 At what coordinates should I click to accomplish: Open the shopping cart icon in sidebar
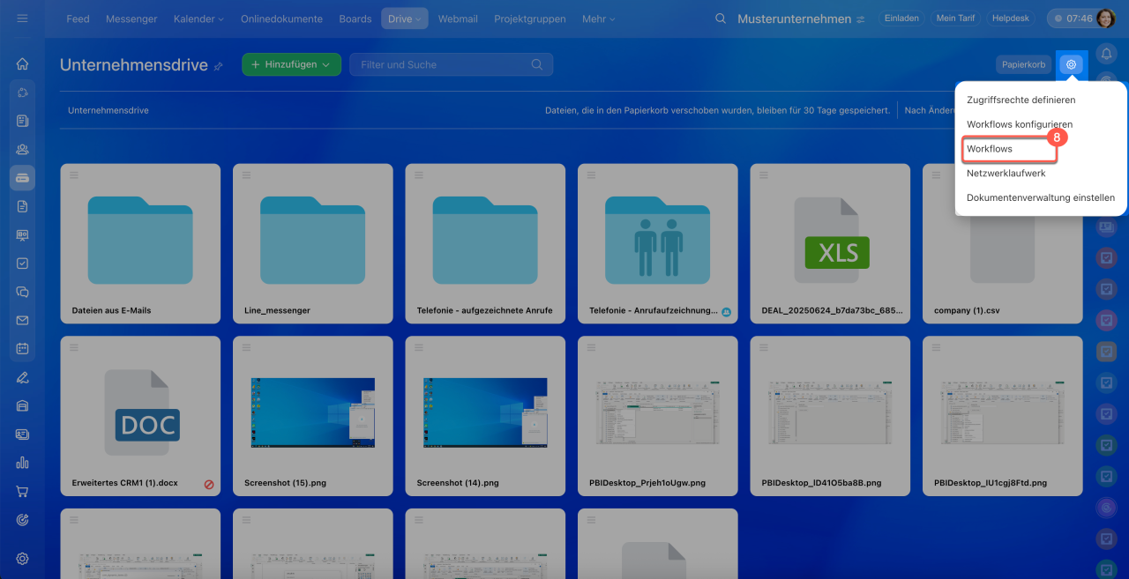point(23,491)
